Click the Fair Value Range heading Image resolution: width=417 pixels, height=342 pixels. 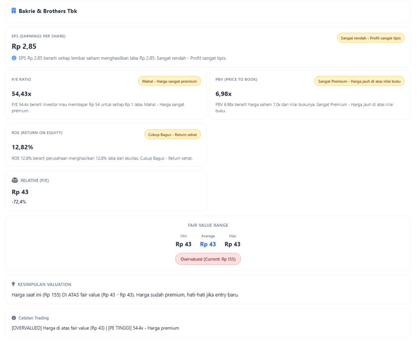coord(208,225)
